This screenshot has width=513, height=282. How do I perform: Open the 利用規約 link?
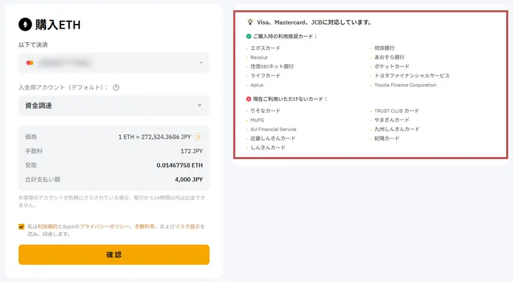(47, 227)
